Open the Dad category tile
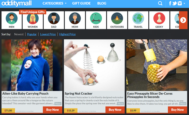Viewport: 189px width, 115px height. pos(54,20)
